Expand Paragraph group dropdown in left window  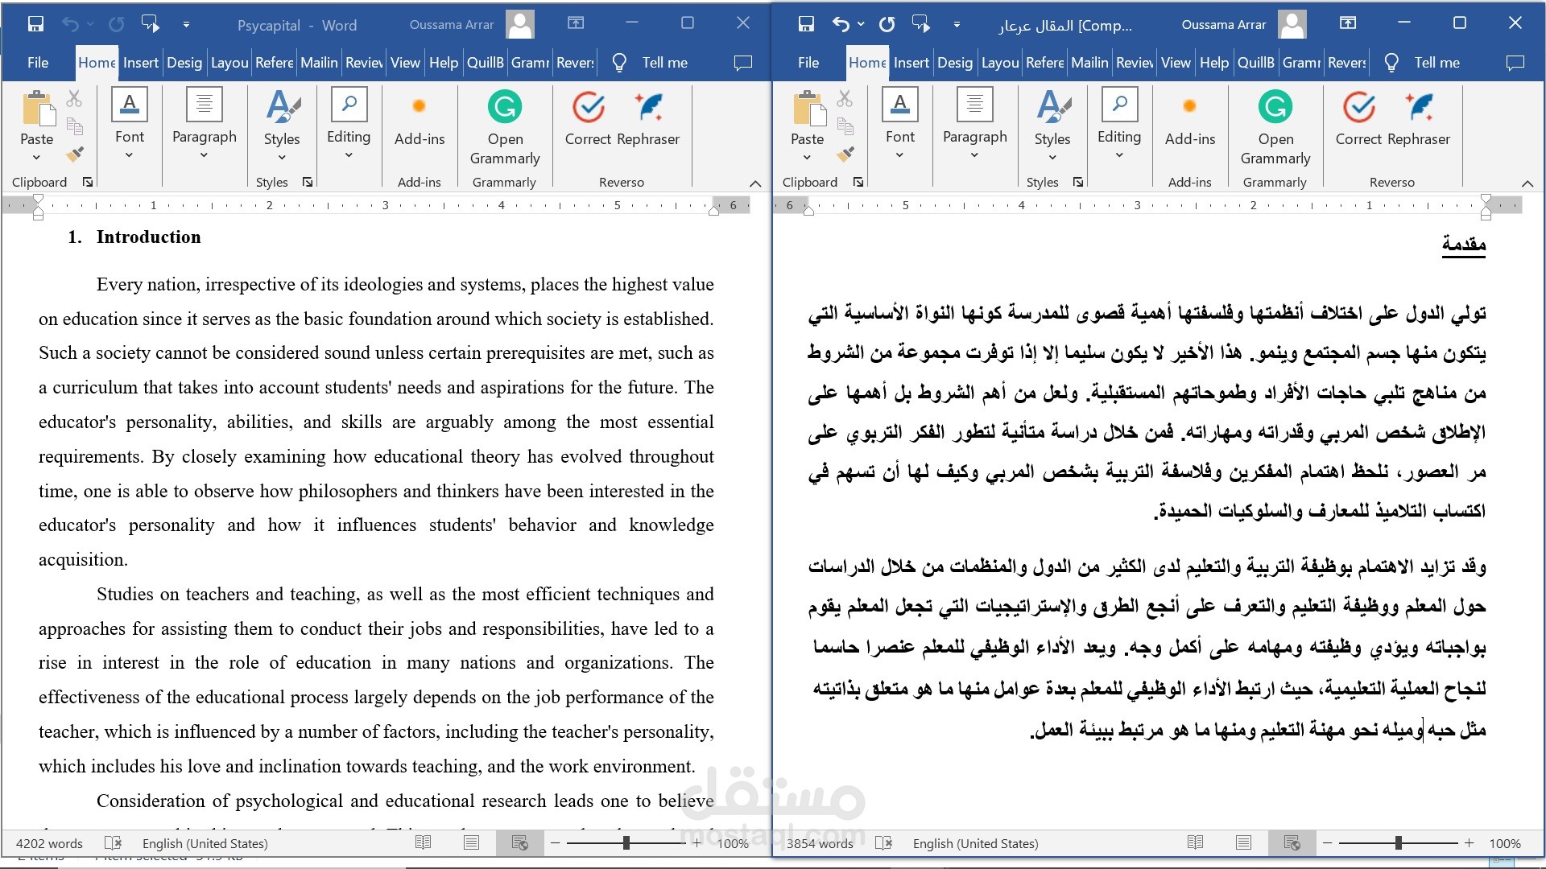pyautogui.click(x=204, y=154)
